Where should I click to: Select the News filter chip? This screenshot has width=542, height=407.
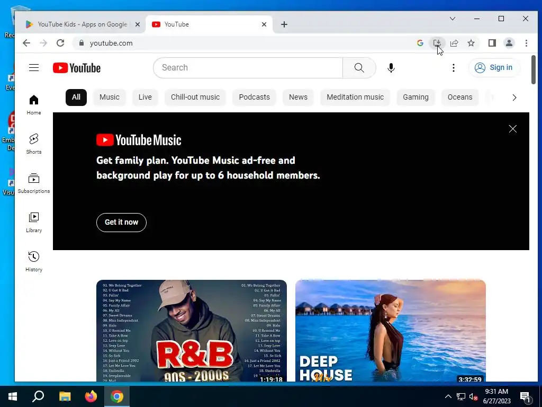pyautogui.click(x=299, y=98)
